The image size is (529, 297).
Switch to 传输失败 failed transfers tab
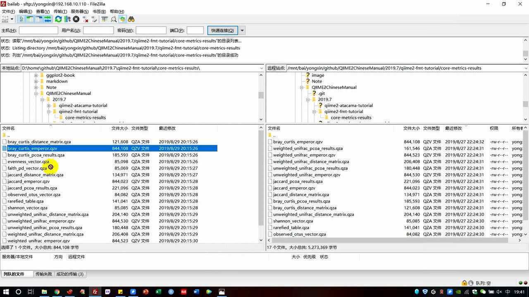pos(44,274)
